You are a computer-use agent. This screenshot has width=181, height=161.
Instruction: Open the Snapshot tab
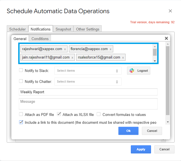[63, 29]
